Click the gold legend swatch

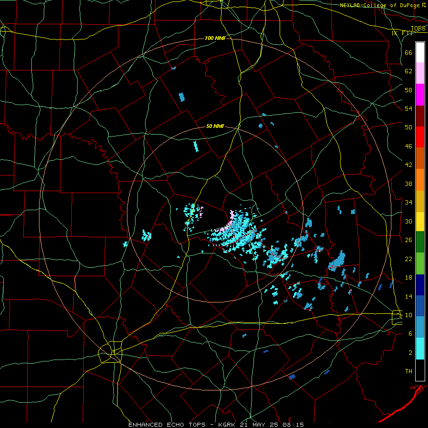tap(420, 202)
